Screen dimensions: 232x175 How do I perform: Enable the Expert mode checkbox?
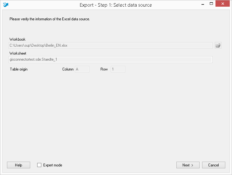39,165
